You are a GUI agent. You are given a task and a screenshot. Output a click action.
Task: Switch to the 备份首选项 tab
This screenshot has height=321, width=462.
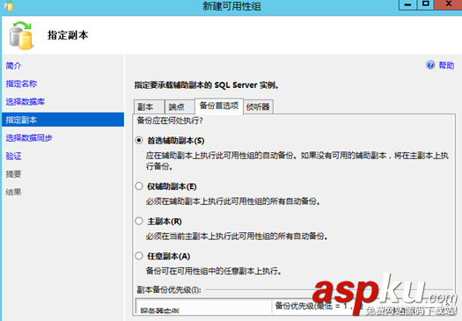pos(219,106)
